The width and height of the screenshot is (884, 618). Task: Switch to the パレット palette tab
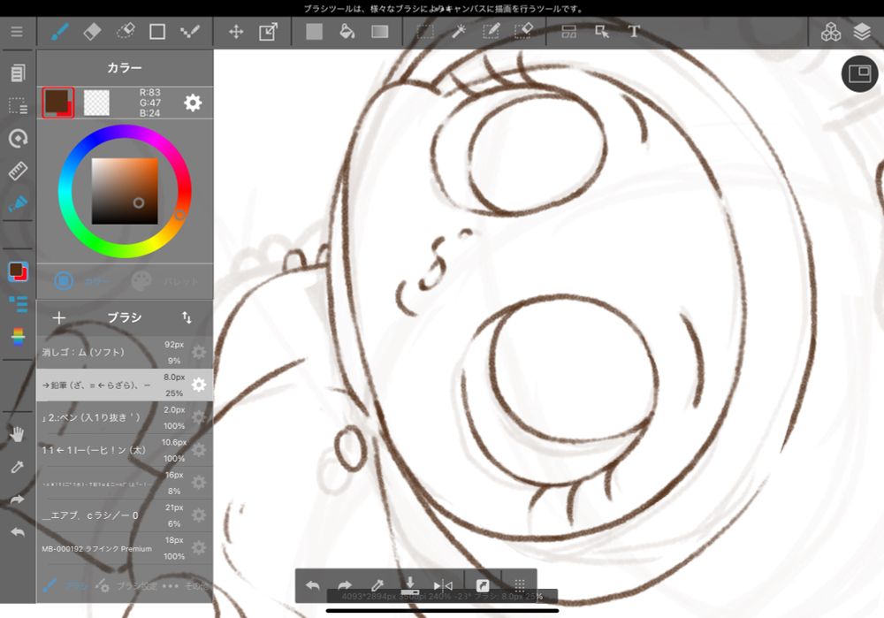164,280
